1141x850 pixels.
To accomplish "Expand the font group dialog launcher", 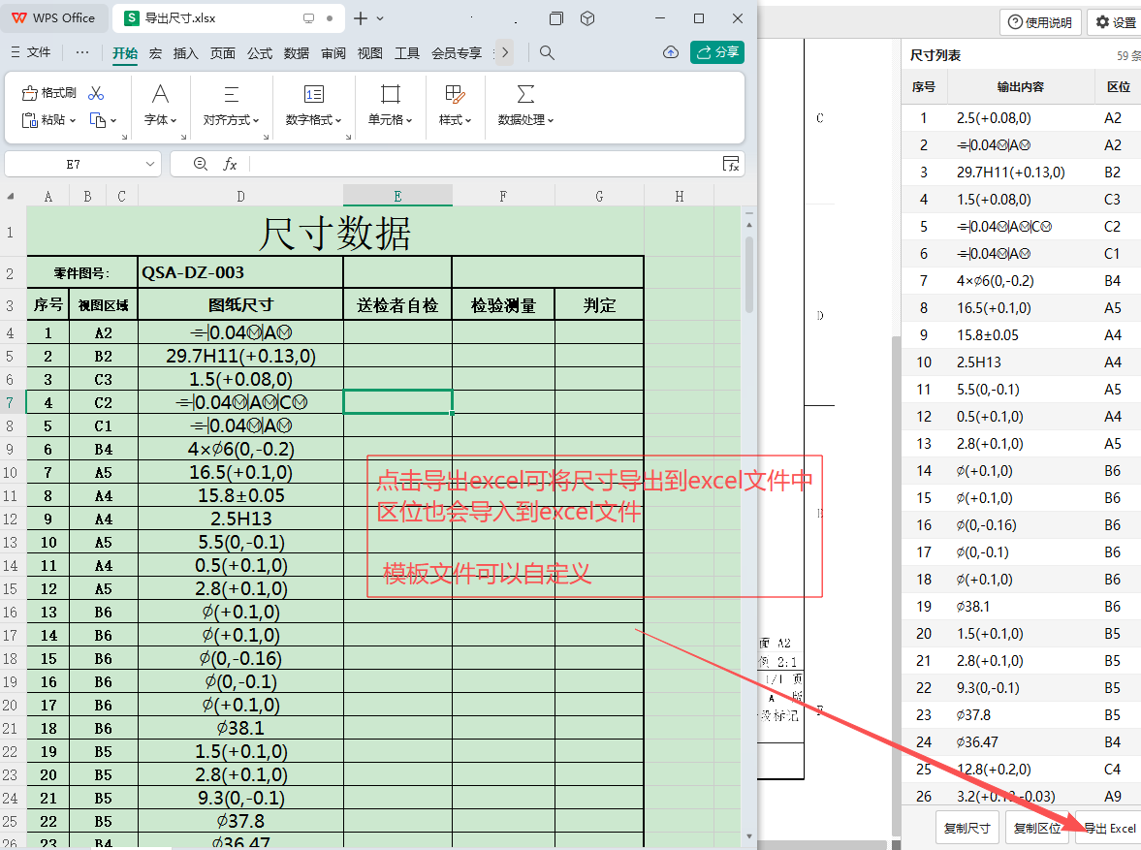I will 183,136.
